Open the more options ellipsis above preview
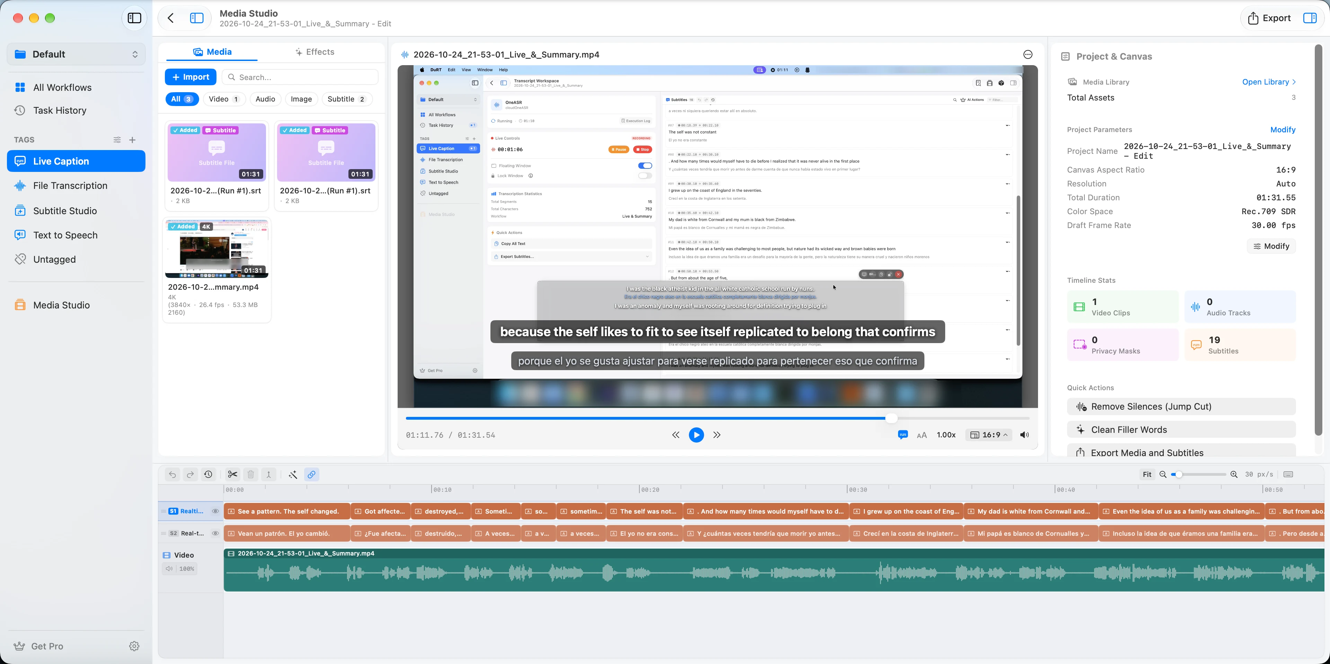This screenshot has height=664, width=1330. (1028, 55)
